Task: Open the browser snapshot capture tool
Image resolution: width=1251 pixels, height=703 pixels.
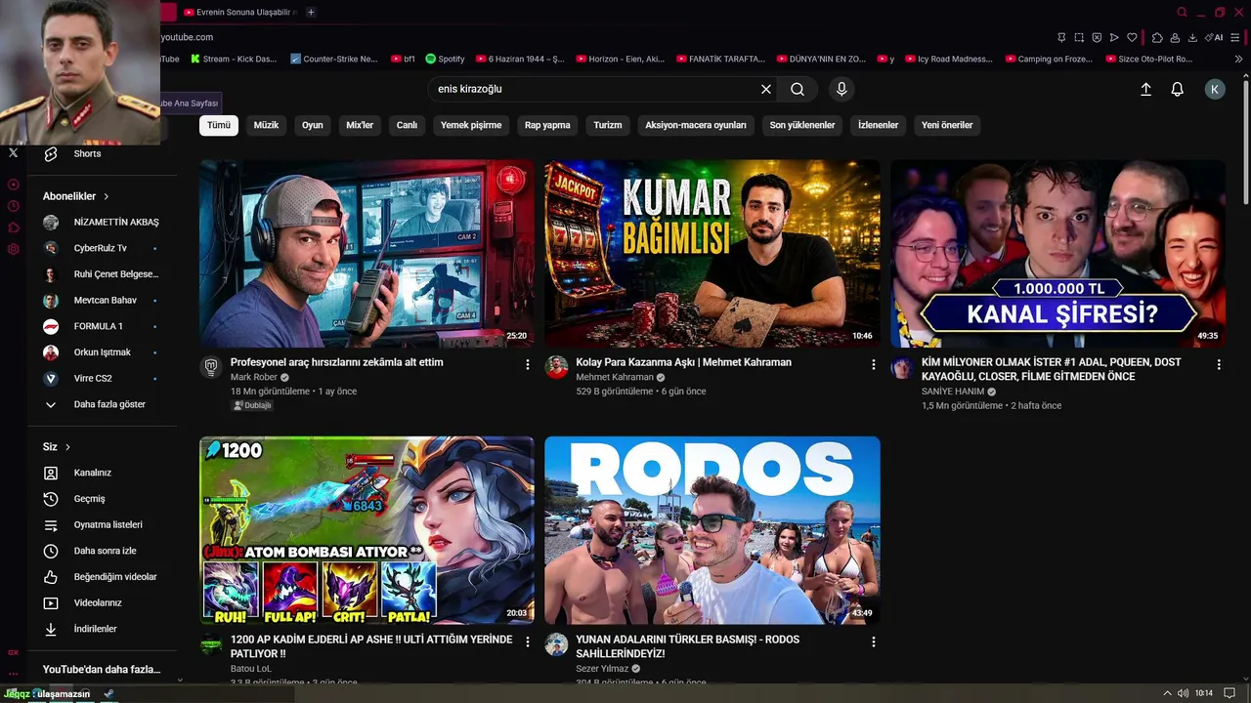Action: pyautogui.click(x=1079, y=37)
